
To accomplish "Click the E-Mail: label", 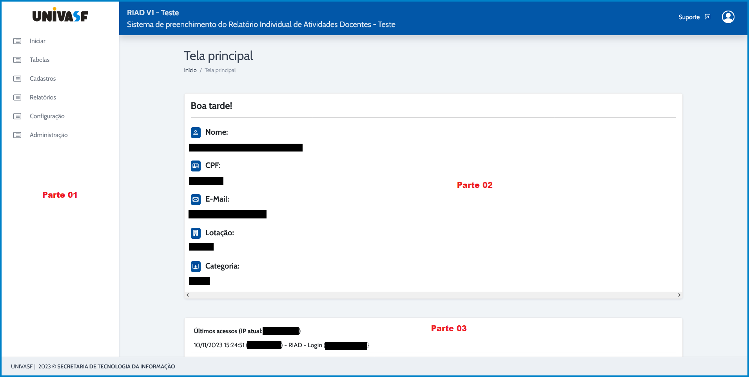I will click(217, 199).
